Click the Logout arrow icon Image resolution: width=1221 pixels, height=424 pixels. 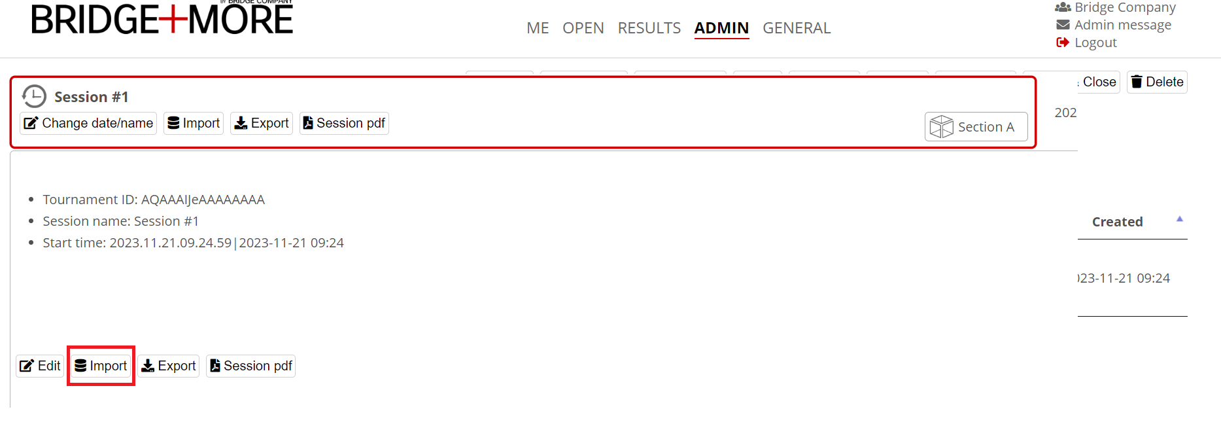point(1062,42)
